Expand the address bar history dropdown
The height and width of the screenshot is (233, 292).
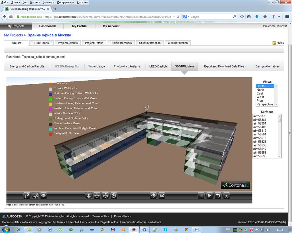tap(174, 16)
